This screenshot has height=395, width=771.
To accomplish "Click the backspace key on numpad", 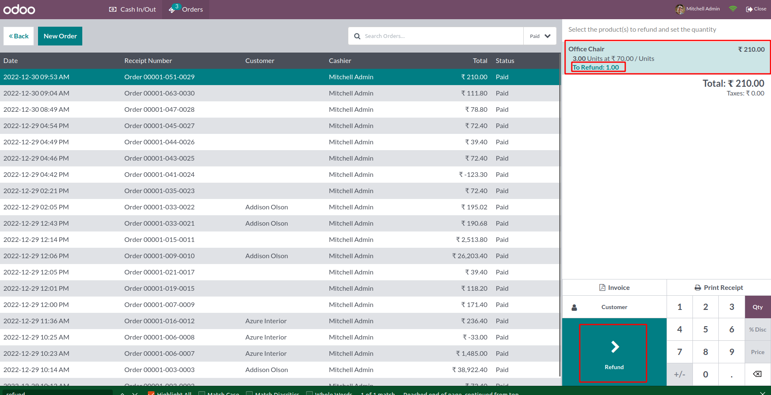I will (x=757, y=374).
